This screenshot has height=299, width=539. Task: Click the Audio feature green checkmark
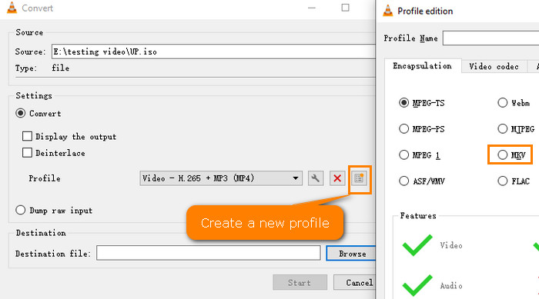[x=417, y=285]
